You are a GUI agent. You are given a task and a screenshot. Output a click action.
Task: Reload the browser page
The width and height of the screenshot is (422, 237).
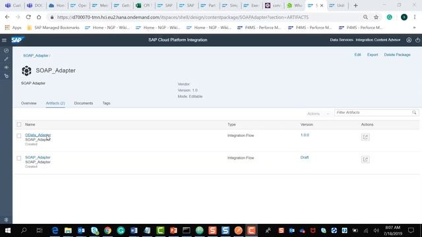pyautogui.click(x=28, y=17)
